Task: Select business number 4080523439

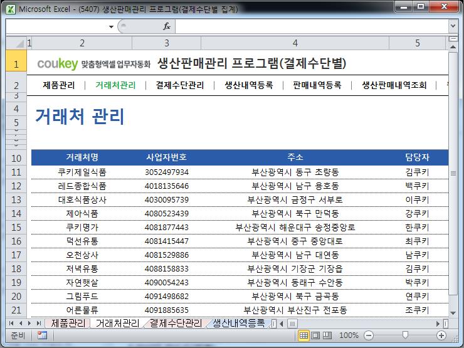Action: [x=167, y=213]
